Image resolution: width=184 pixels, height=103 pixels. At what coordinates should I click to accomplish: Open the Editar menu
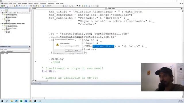coord(10,3)
